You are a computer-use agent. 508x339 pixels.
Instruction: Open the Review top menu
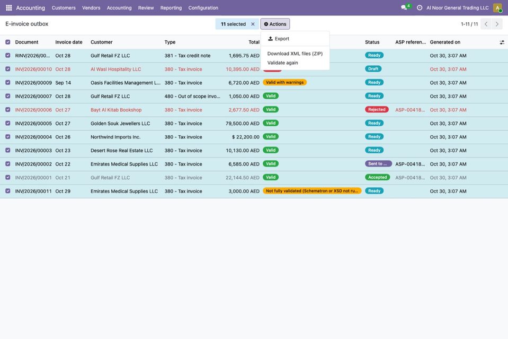point(146,8)
